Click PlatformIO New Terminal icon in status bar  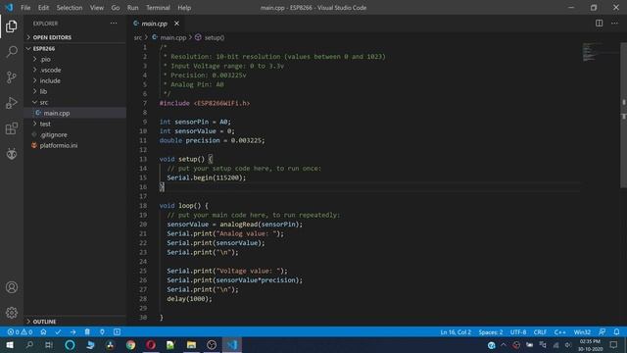pos(117,331)
